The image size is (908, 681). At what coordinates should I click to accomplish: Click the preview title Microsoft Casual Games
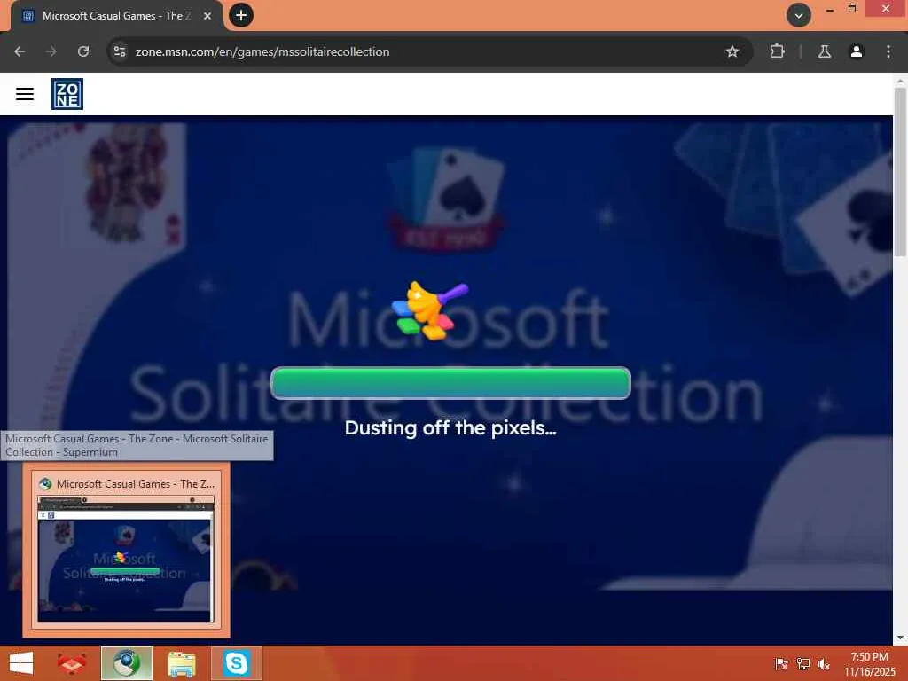[x=136, y=483]
